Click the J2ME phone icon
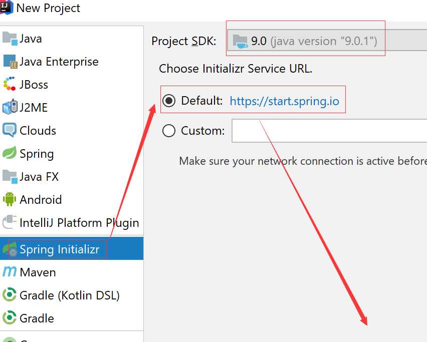 10,107
